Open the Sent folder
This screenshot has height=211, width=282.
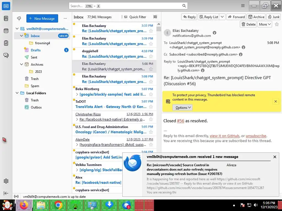pos(42,57)
